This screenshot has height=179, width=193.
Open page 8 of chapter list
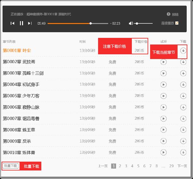156,166
